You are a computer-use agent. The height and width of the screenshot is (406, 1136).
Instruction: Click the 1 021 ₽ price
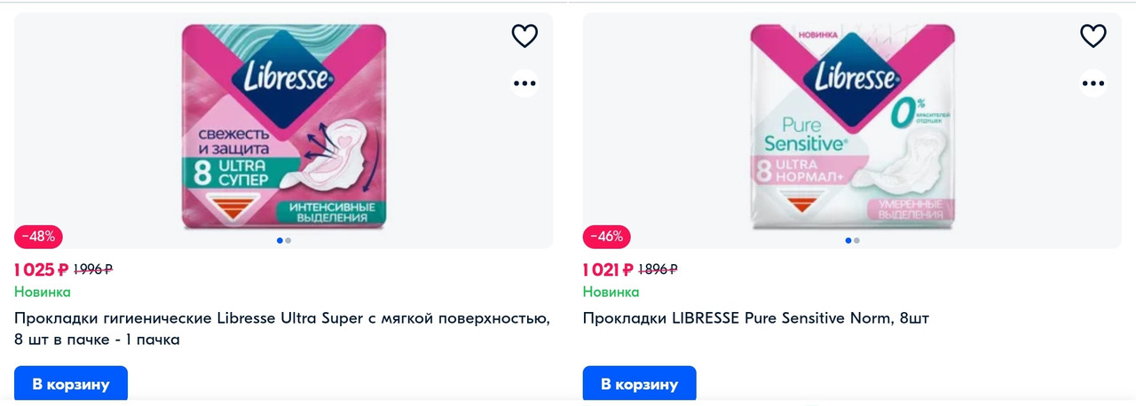pyautogui.click(x=608, y=269)
